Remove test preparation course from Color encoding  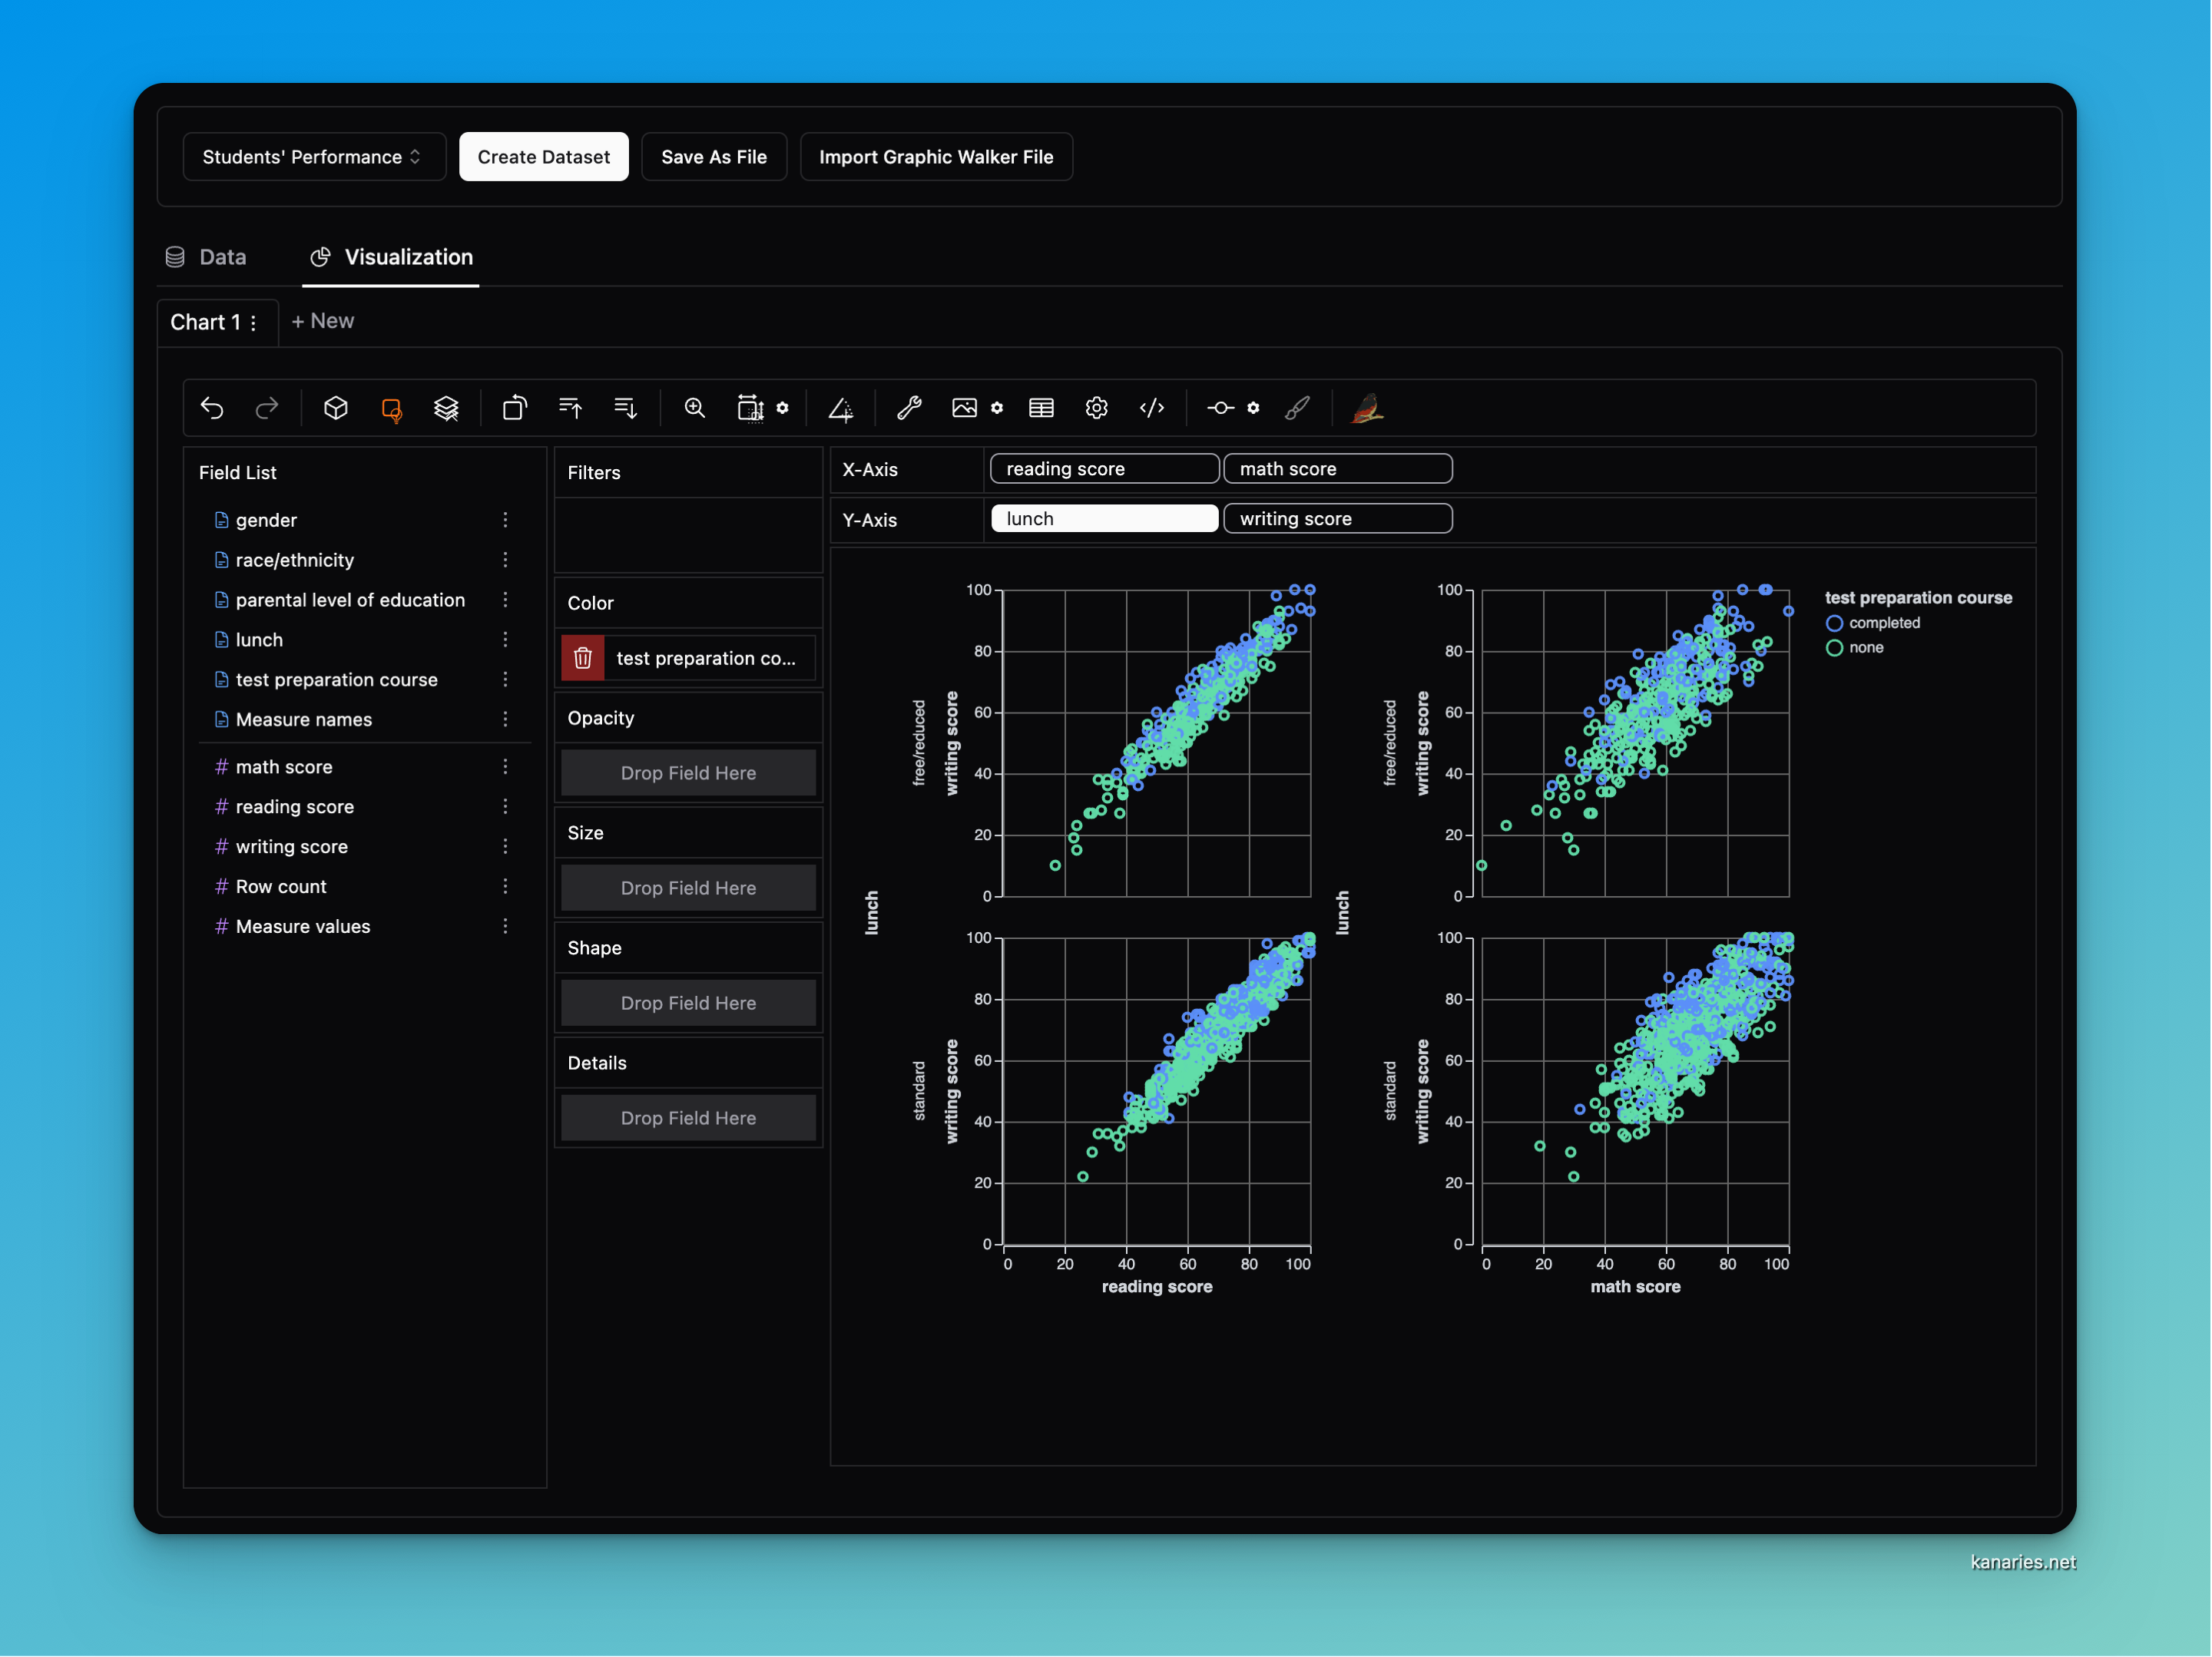[583, 657]
